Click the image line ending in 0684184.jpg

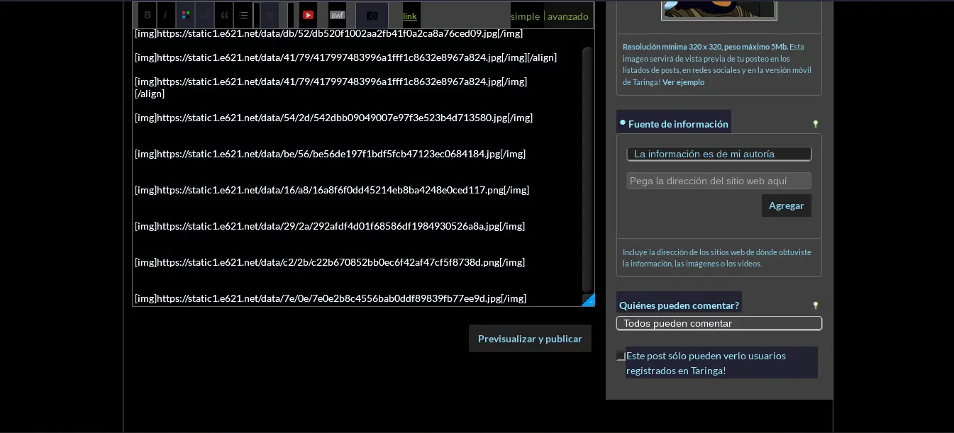tap(330, 154)
